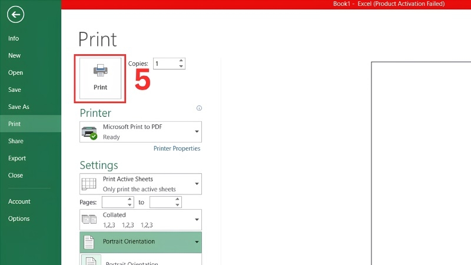
Task: Click the printer information icon
Action: coord(199,108)
